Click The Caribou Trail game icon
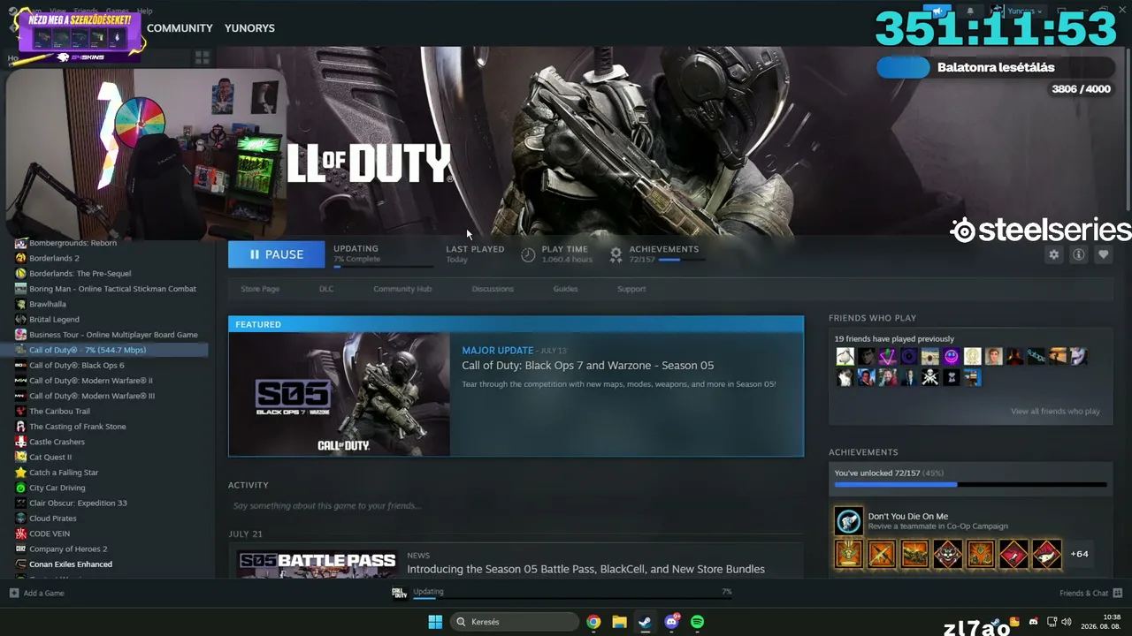Viewport: 1132px width, 636px height. [x=20, y=412]
